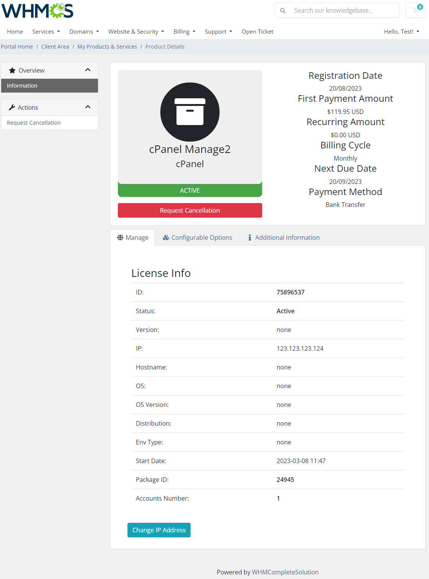429x579 pixels.
Task: Go to Home in navigation bar
Action: (x=15, y=31)
